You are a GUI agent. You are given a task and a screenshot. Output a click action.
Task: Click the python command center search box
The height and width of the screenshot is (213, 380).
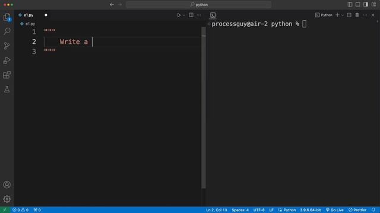coord(198,5)
